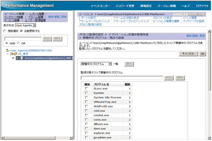Switch to エージェント階層 tab link

coord(14,14)
